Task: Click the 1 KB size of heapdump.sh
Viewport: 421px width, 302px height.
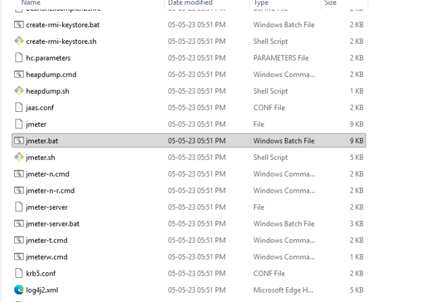Action: click(356, 91)
